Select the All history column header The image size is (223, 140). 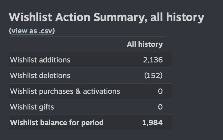[x=145, y=44]
